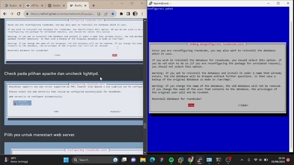This screenshot has width=294, height=165.
Task: Click the battery tray icon
Action: pos(266,160)
